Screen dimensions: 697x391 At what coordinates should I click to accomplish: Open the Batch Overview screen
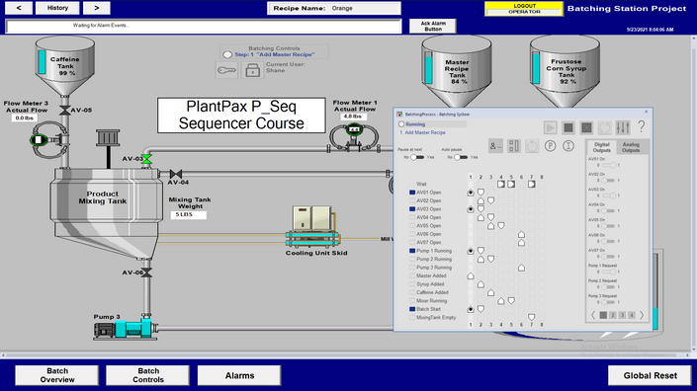click(57, 375)
